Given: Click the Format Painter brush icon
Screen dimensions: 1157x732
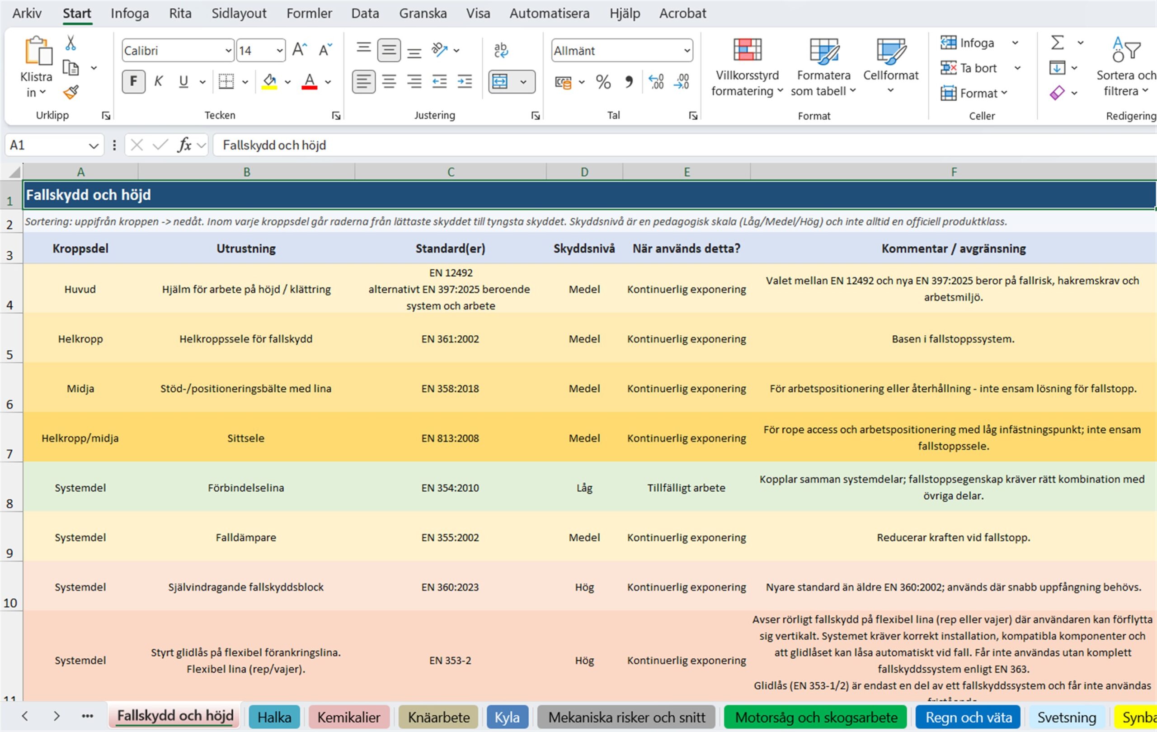Looking at the screenshot, I should [71, 92].
